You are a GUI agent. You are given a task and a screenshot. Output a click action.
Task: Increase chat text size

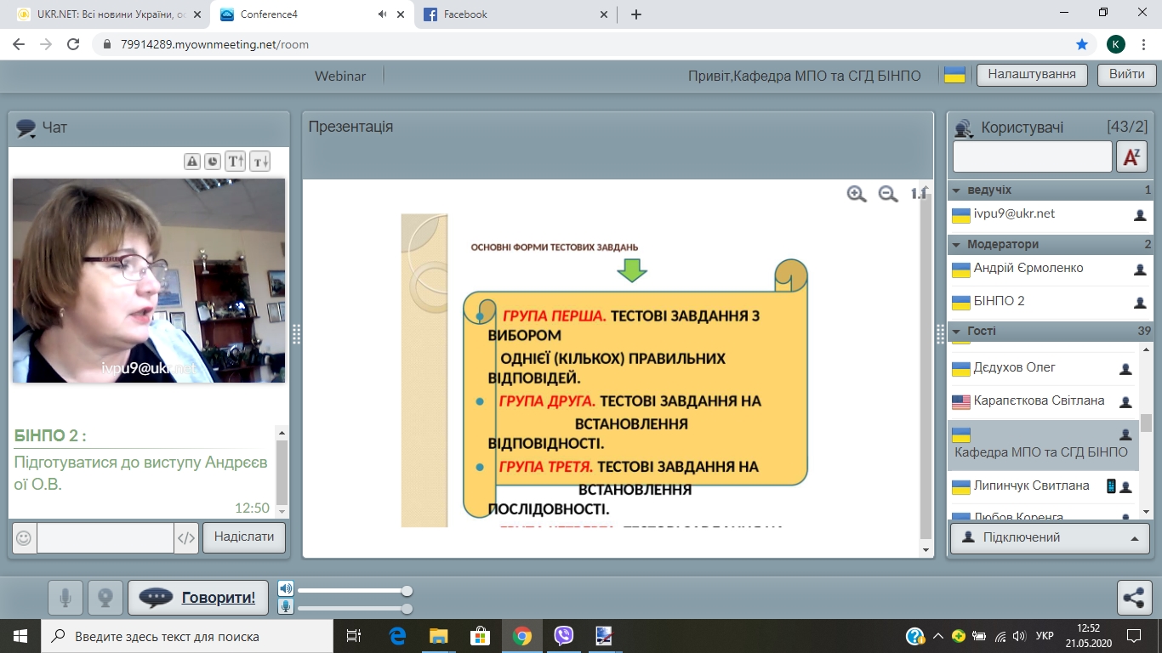[236, 162]
